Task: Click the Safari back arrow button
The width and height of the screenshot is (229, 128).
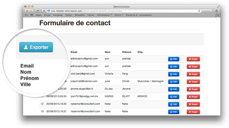Action: tap(27, 11)
